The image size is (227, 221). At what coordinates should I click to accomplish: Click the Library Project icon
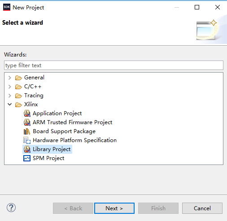pos(27,149)
